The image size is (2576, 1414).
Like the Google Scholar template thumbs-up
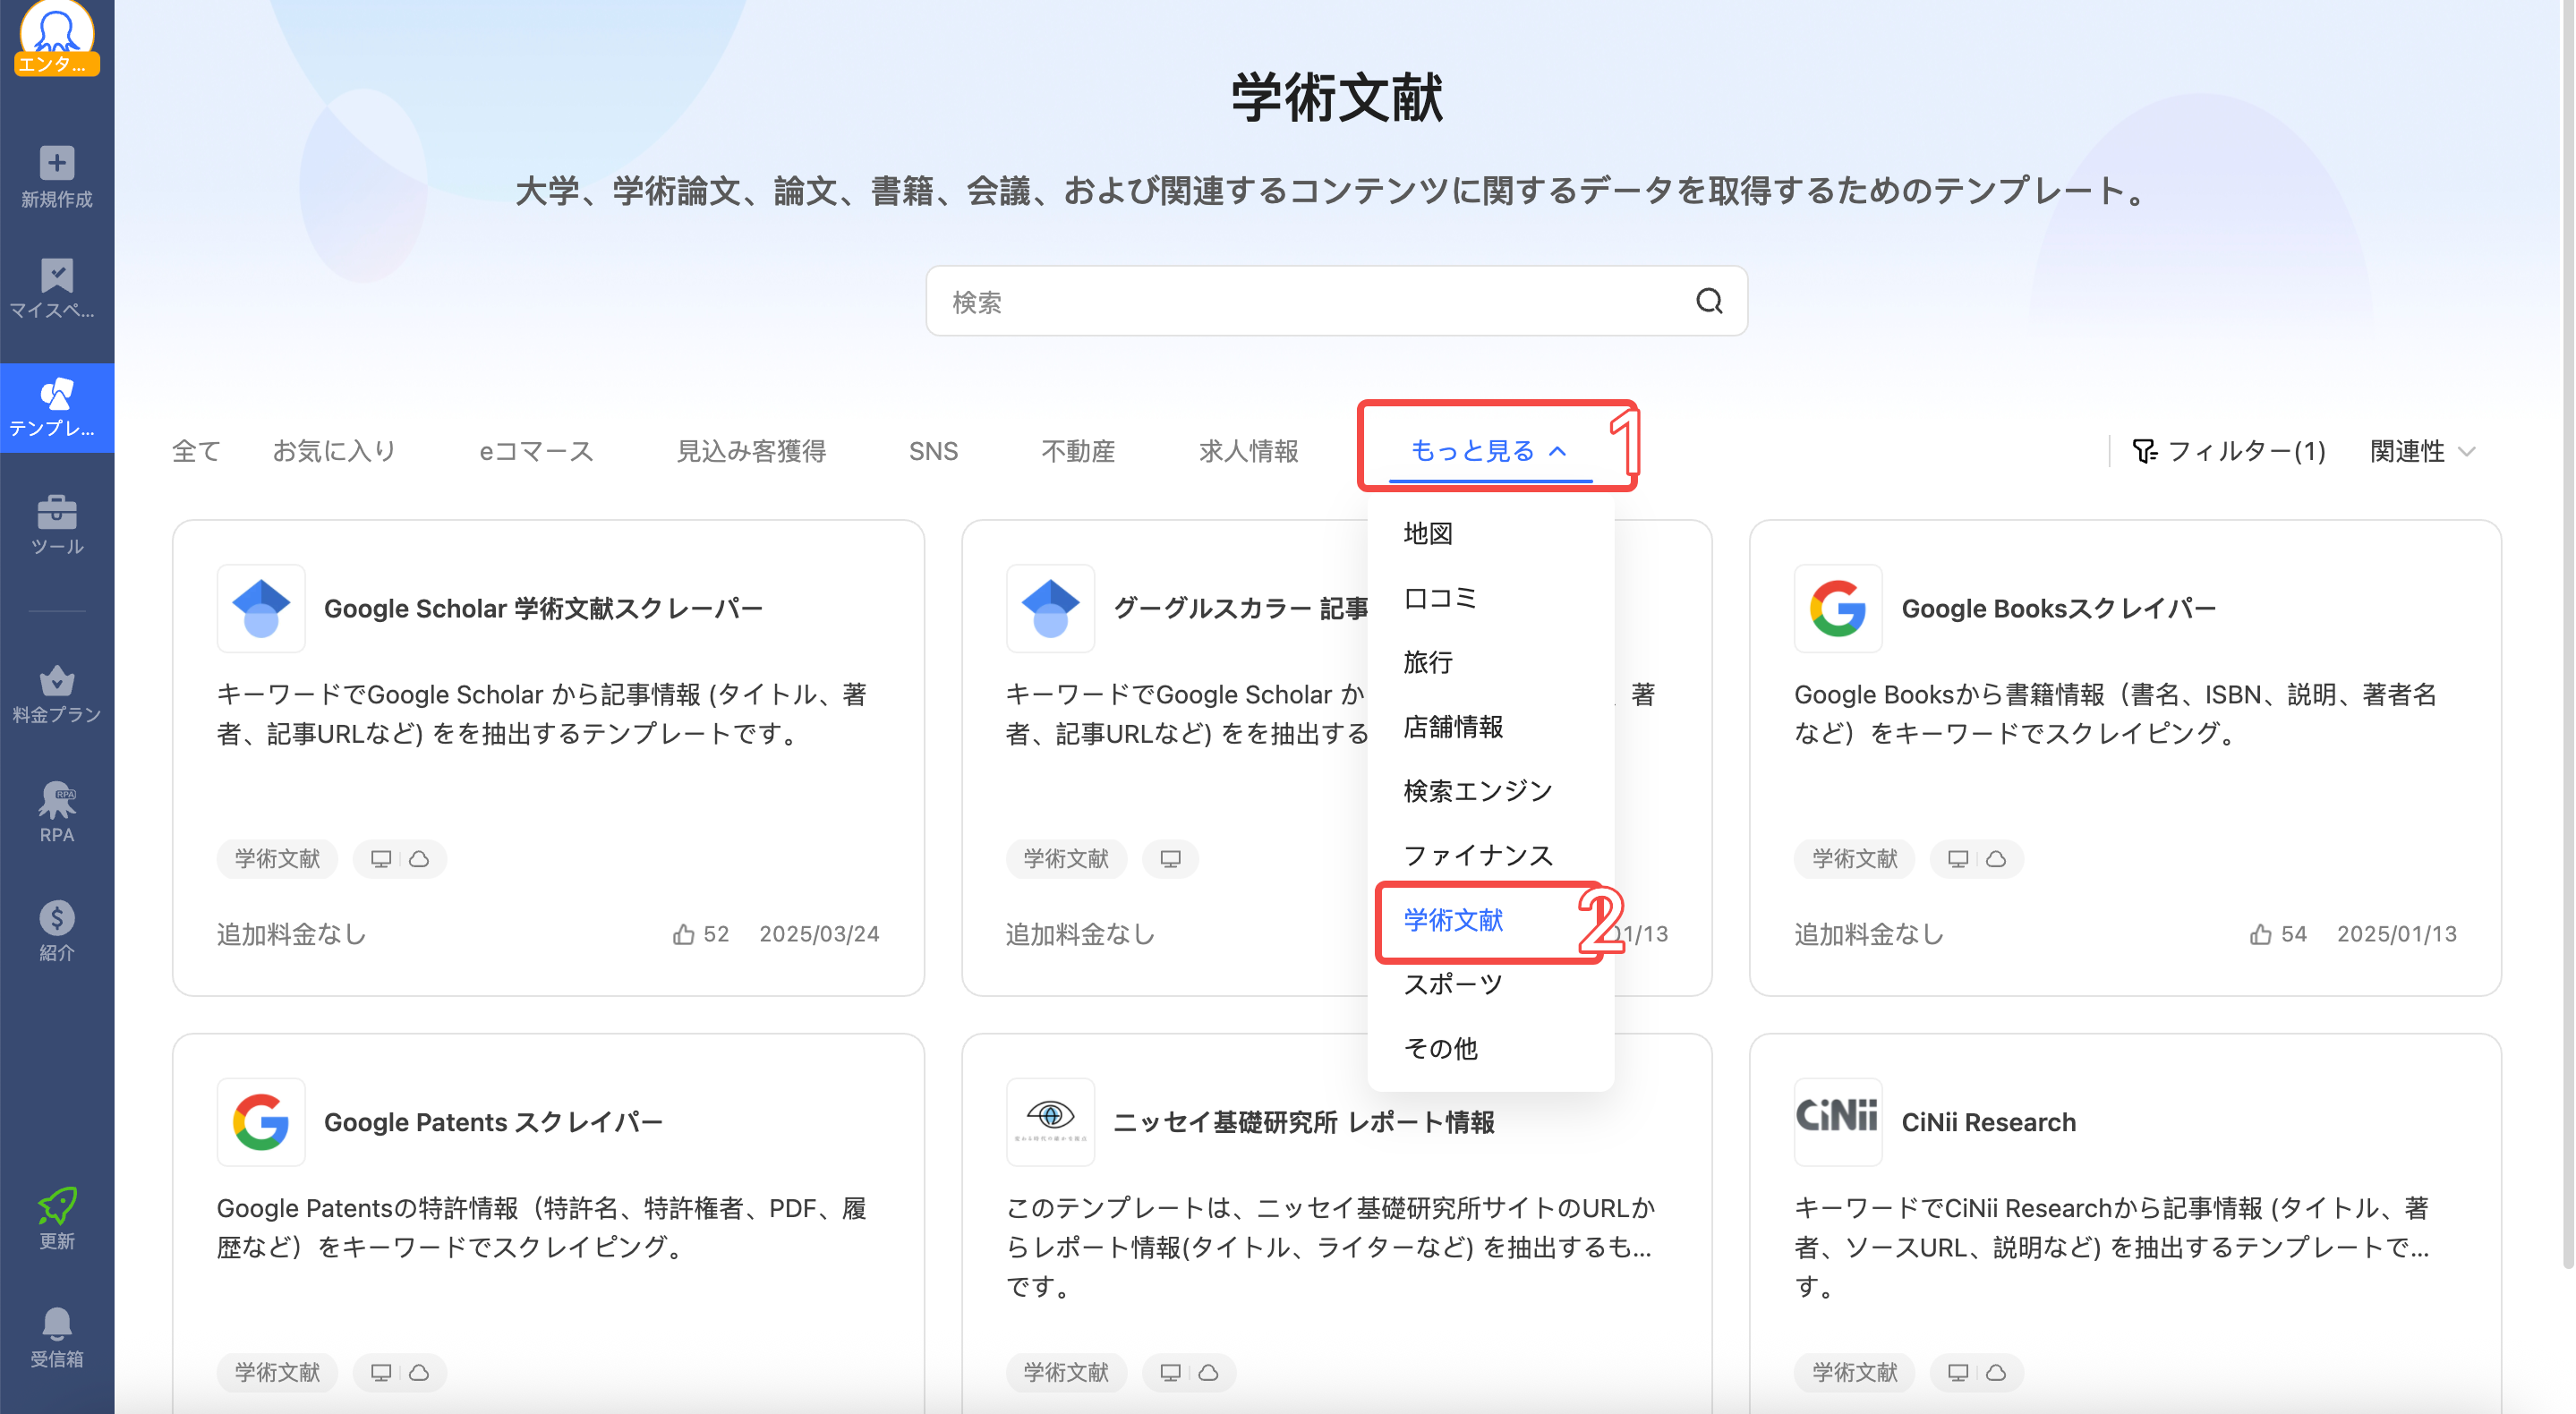pyautogui.click(x=683, y=934)
